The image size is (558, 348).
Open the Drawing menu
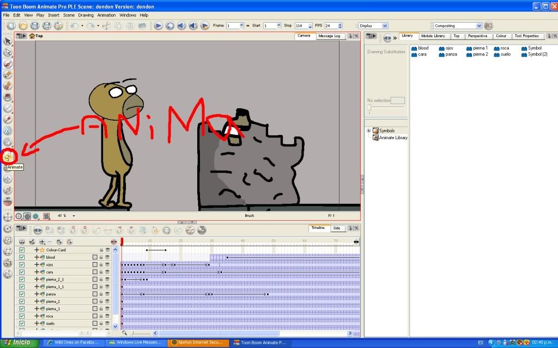[x=86, y=15]
